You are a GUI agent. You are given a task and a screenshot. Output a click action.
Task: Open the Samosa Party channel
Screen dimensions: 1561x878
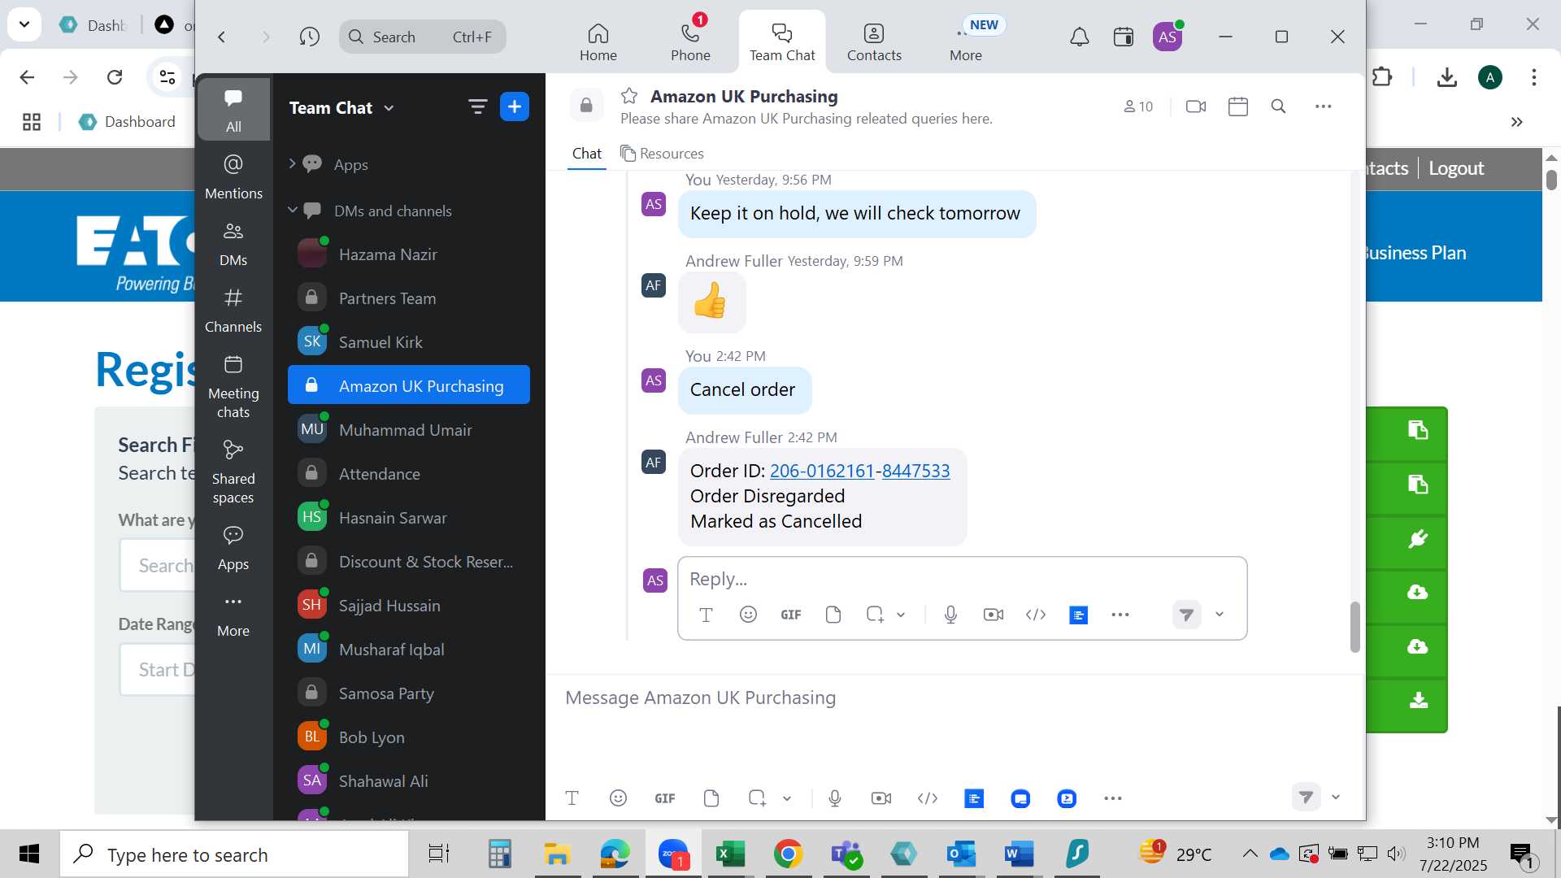(x=409, y=693)
